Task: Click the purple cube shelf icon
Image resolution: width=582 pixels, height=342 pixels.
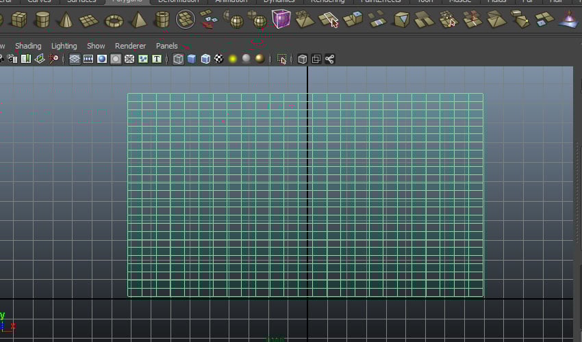Action: pos(280,20)
